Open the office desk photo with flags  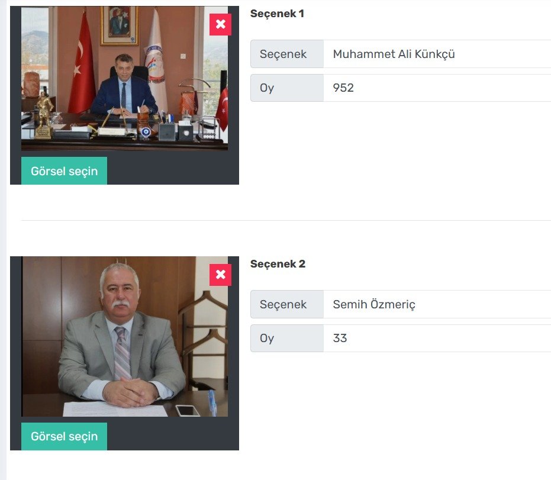124,79
